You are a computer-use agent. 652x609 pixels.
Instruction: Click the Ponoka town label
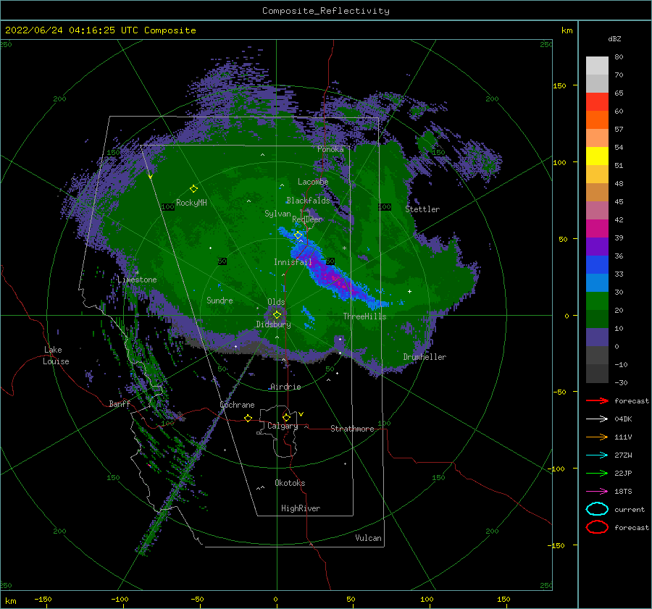tap(330, 149)
